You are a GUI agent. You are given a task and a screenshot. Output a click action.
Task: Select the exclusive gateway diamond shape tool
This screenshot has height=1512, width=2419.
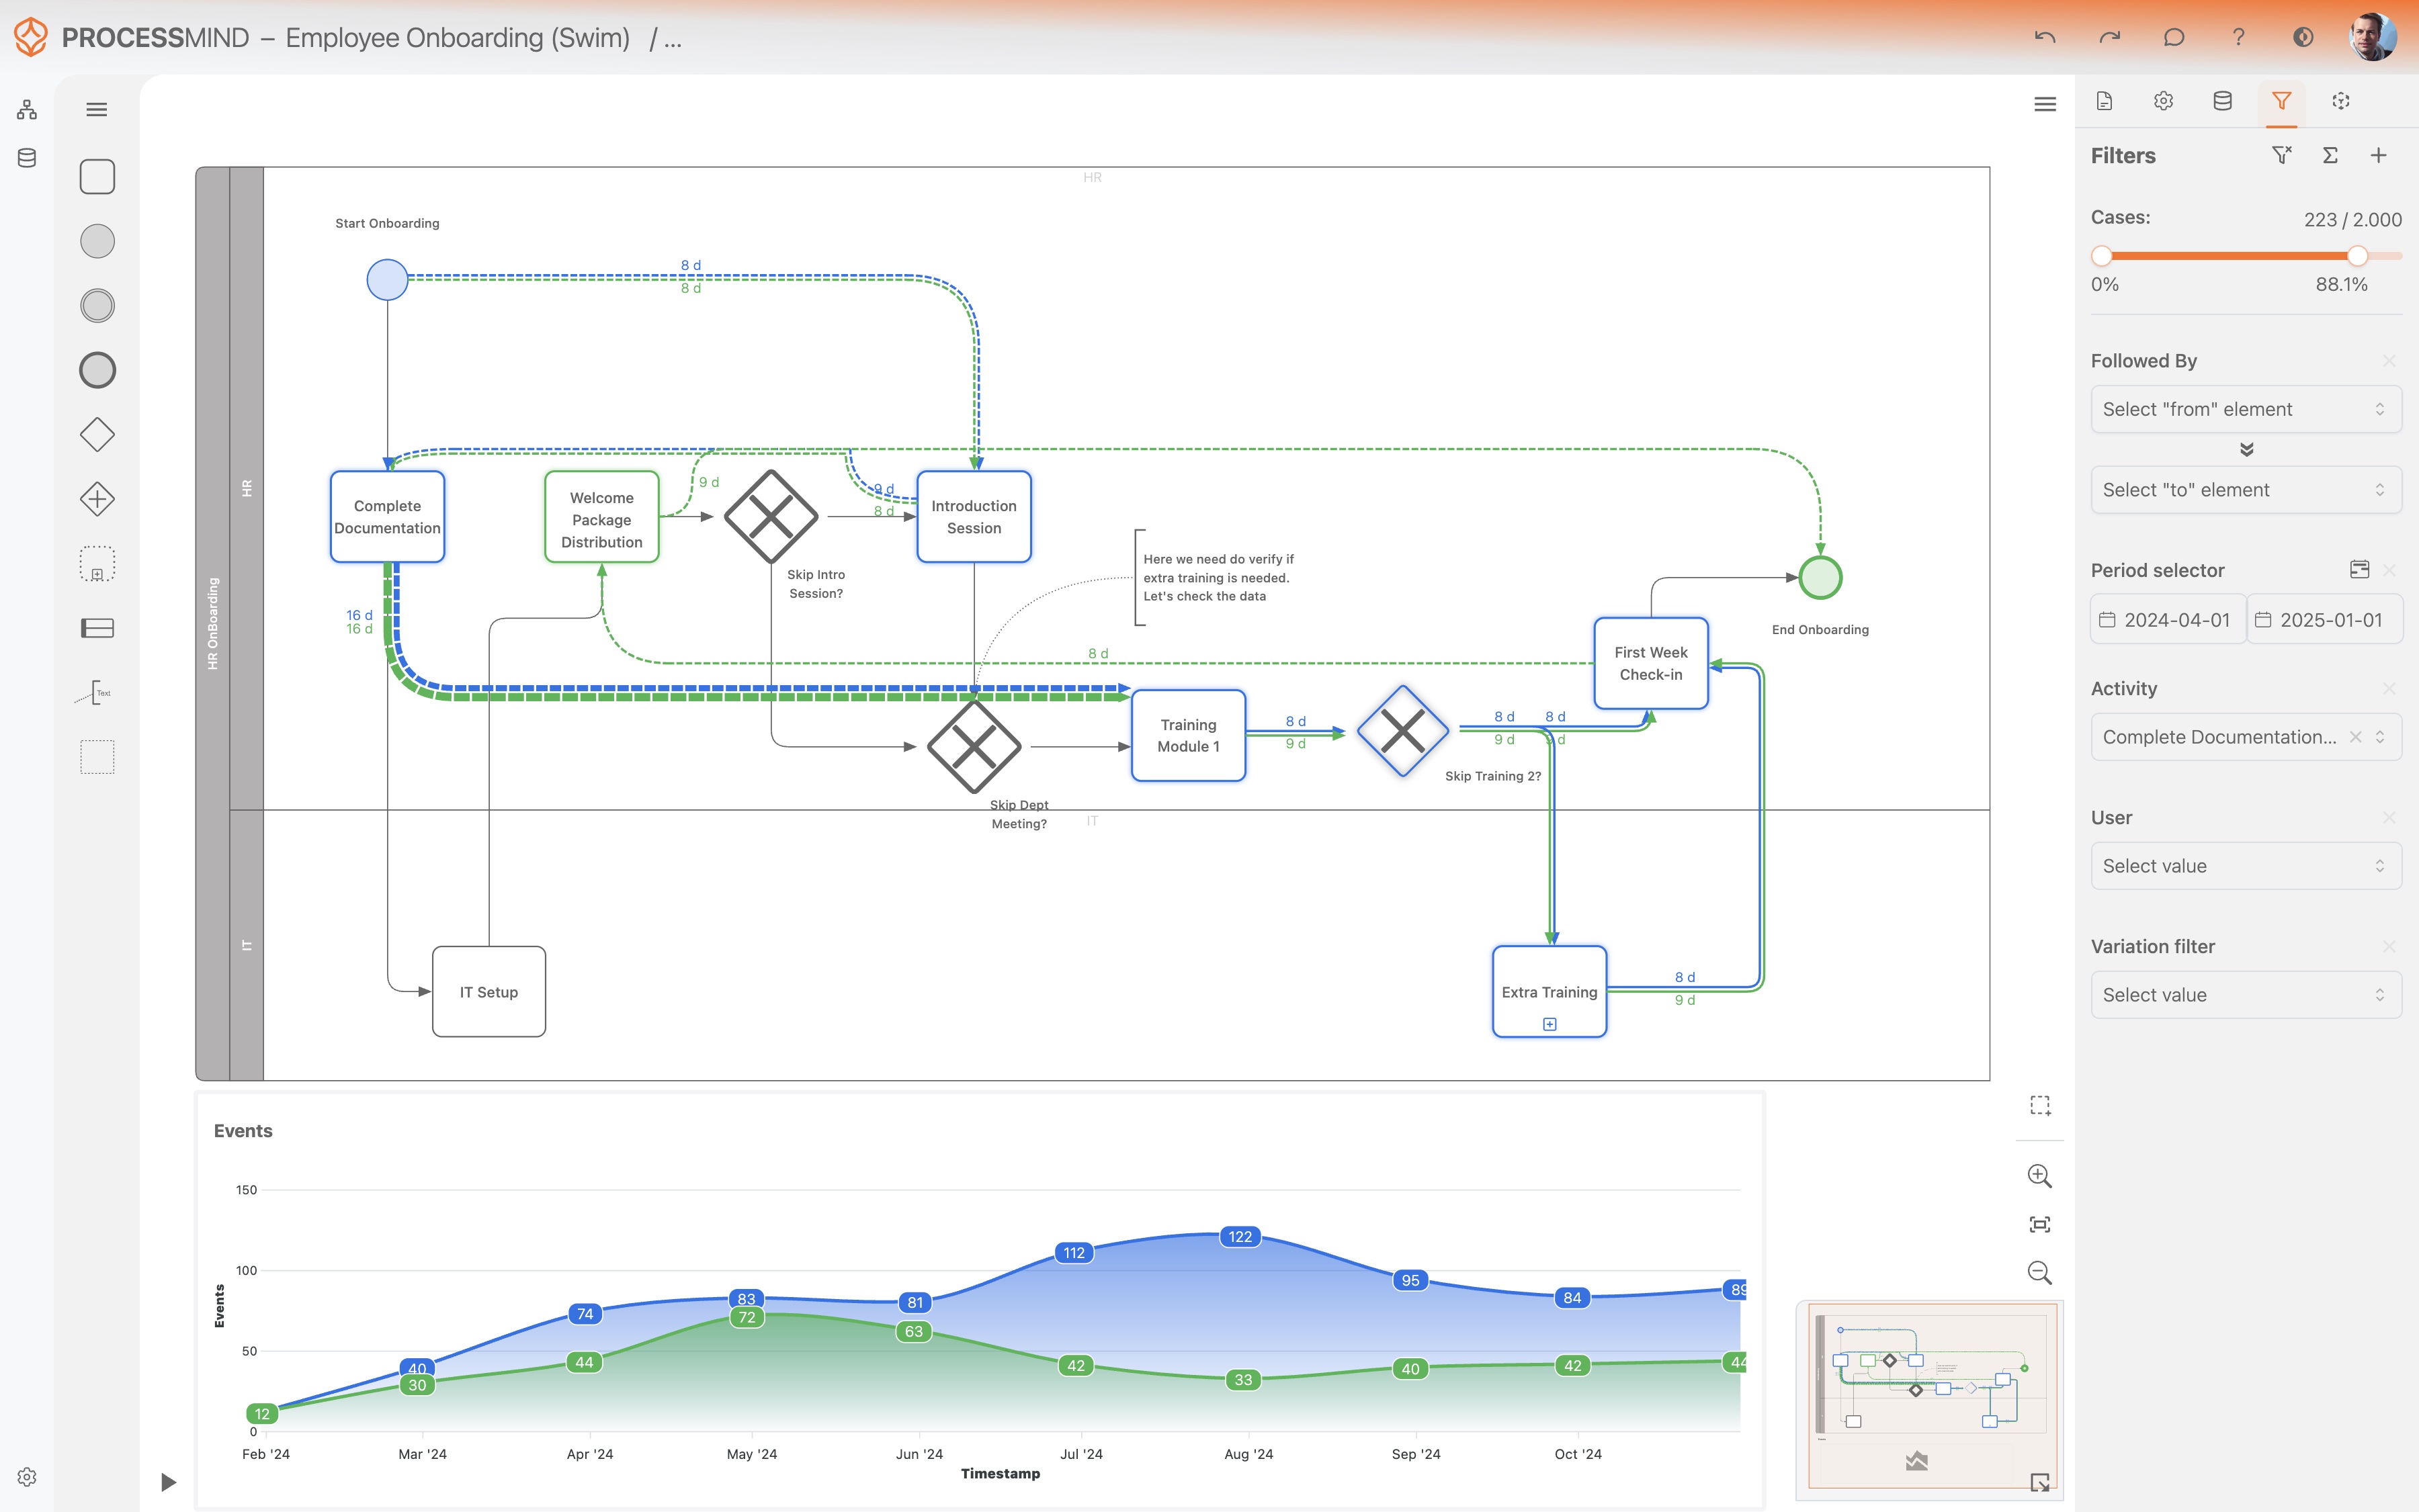pos(97,435)
